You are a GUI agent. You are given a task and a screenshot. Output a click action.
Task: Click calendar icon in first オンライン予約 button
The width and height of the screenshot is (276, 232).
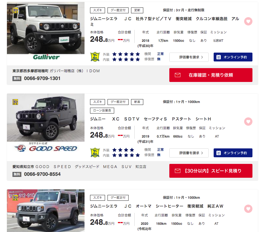(218, 57)
